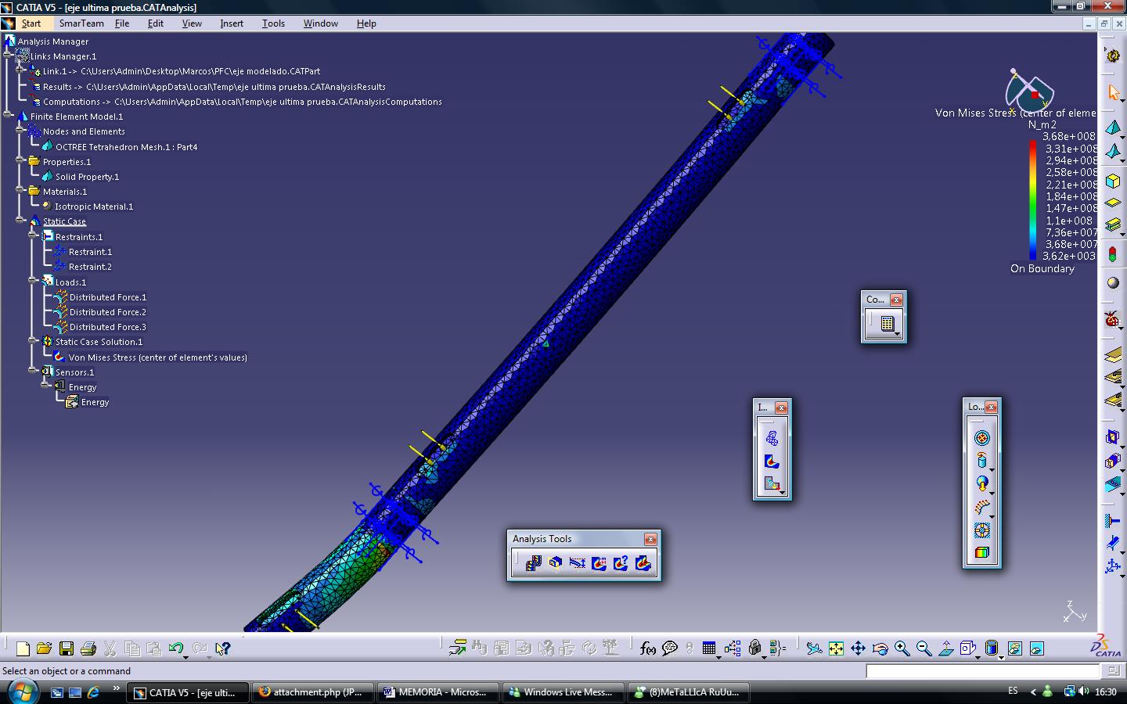1127x704 pixels.
Task: Click the volume speaker tray icon
Action: (1083, 691)
